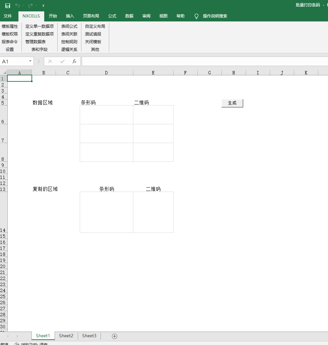Viewport: 328px width, 345px height.
Task: Expand the Customize Quick Access Toolbar dropdown
Action: click(44, 6)
